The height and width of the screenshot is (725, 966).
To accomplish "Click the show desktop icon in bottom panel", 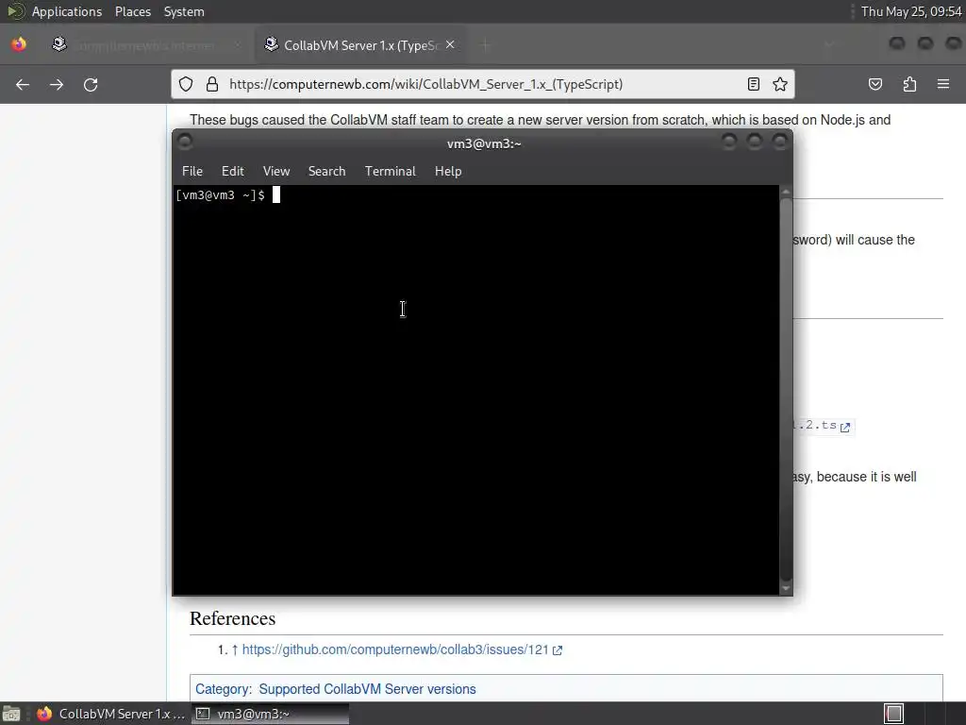I will coord(11,714).
